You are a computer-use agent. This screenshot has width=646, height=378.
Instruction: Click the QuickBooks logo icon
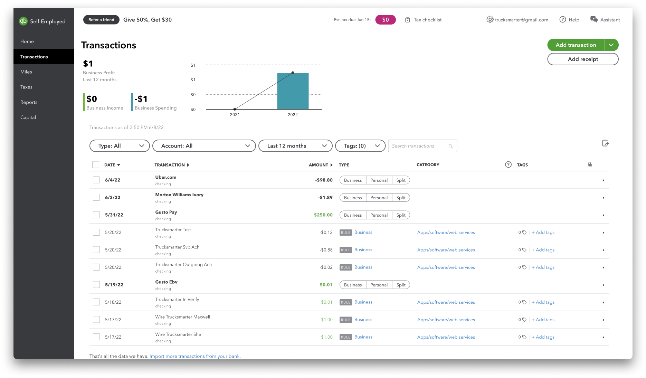(x=23, y=21)
